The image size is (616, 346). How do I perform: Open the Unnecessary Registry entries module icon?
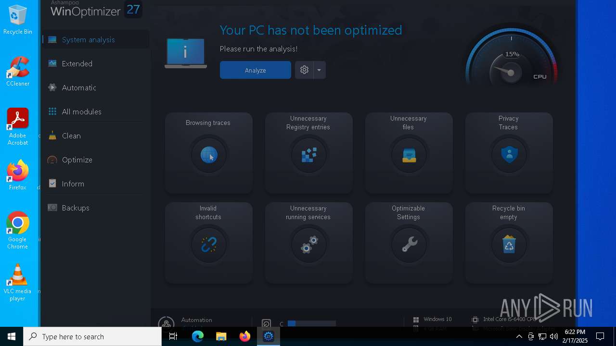click(x=309, y=155)
